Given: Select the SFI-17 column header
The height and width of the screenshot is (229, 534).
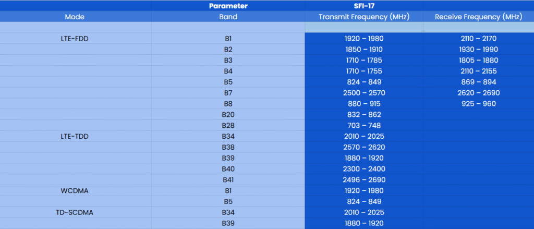Looking at the screenshot, I should point(364,6).
